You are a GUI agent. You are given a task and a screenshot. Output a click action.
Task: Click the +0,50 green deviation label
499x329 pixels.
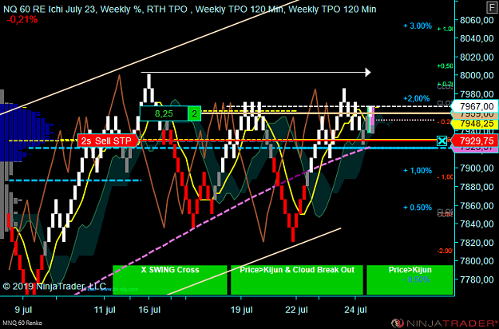tap(445, 65)
